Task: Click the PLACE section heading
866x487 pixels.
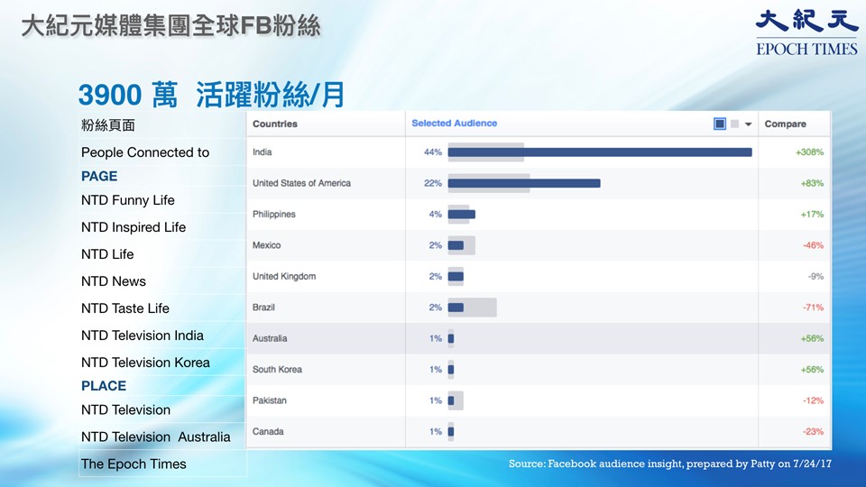Action: [103, 385]
